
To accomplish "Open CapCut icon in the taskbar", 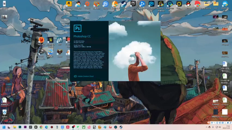I will pos(36,127).
